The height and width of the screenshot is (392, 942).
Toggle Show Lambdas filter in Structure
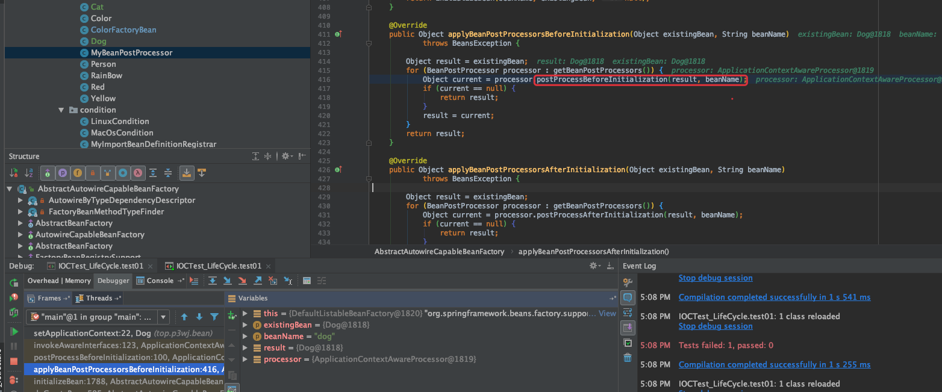coord(138,173)
